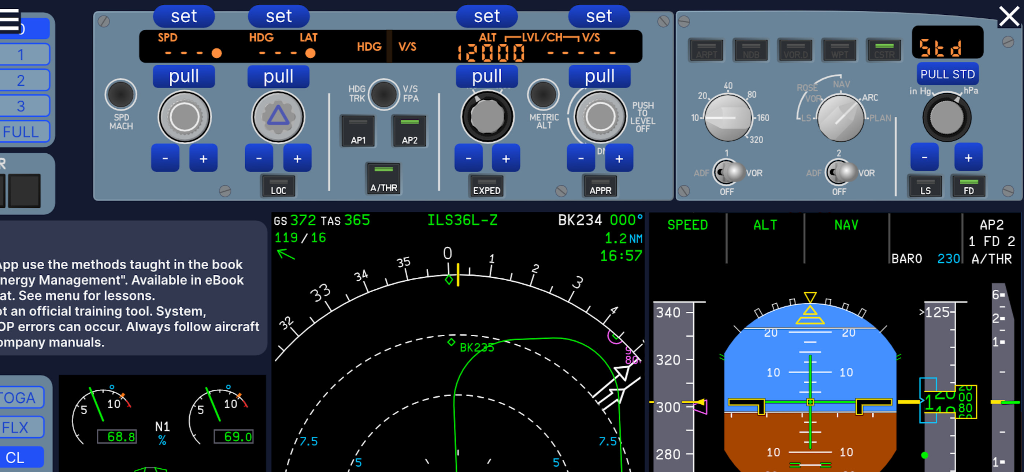Click the altitude selector knob

tap(487, 117)
